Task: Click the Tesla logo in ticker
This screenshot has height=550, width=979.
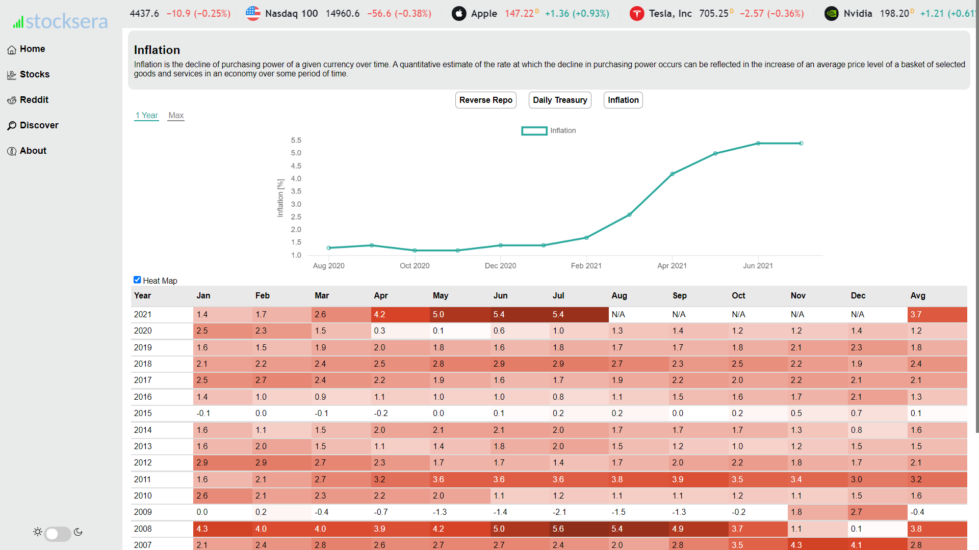Action: point(636,14)
